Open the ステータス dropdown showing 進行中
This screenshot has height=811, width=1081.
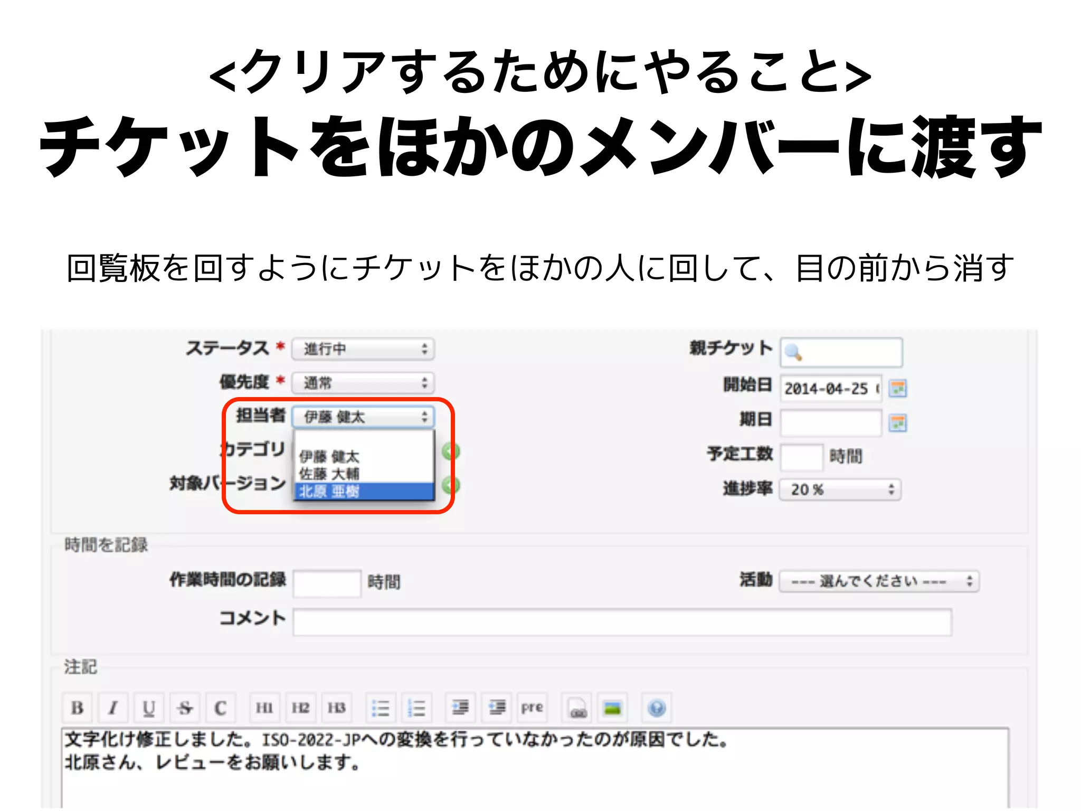[363, 349]
